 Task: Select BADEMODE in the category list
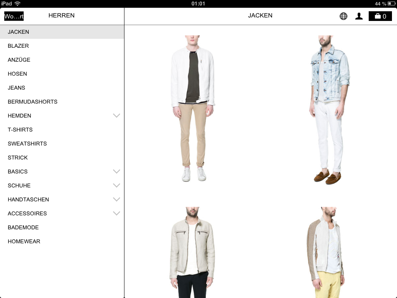23,227
